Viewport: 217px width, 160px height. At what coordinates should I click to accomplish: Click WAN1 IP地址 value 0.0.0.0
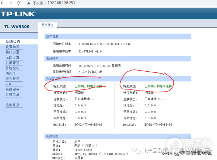pos(80,105)
